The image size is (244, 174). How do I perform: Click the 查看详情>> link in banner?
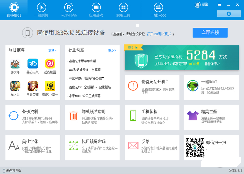pyautogui.click(x=212, y=64)
